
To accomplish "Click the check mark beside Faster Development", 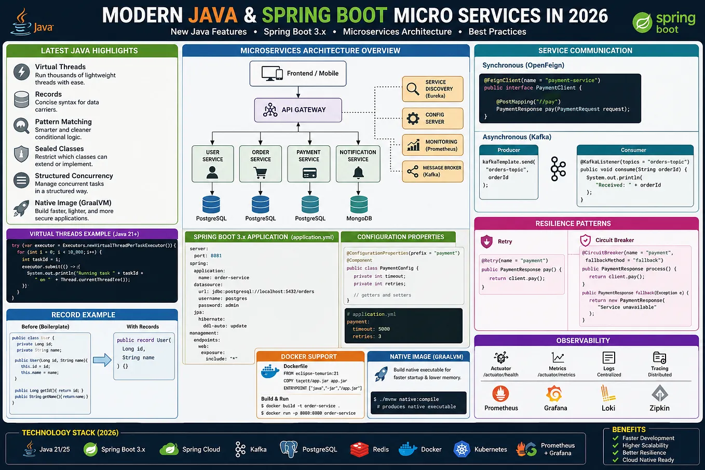I will click(x=616, y=438).
